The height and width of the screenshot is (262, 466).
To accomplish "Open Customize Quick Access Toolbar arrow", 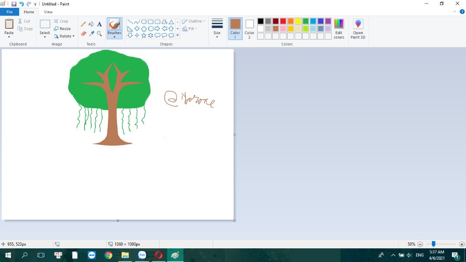I will [x=35, y=4].
